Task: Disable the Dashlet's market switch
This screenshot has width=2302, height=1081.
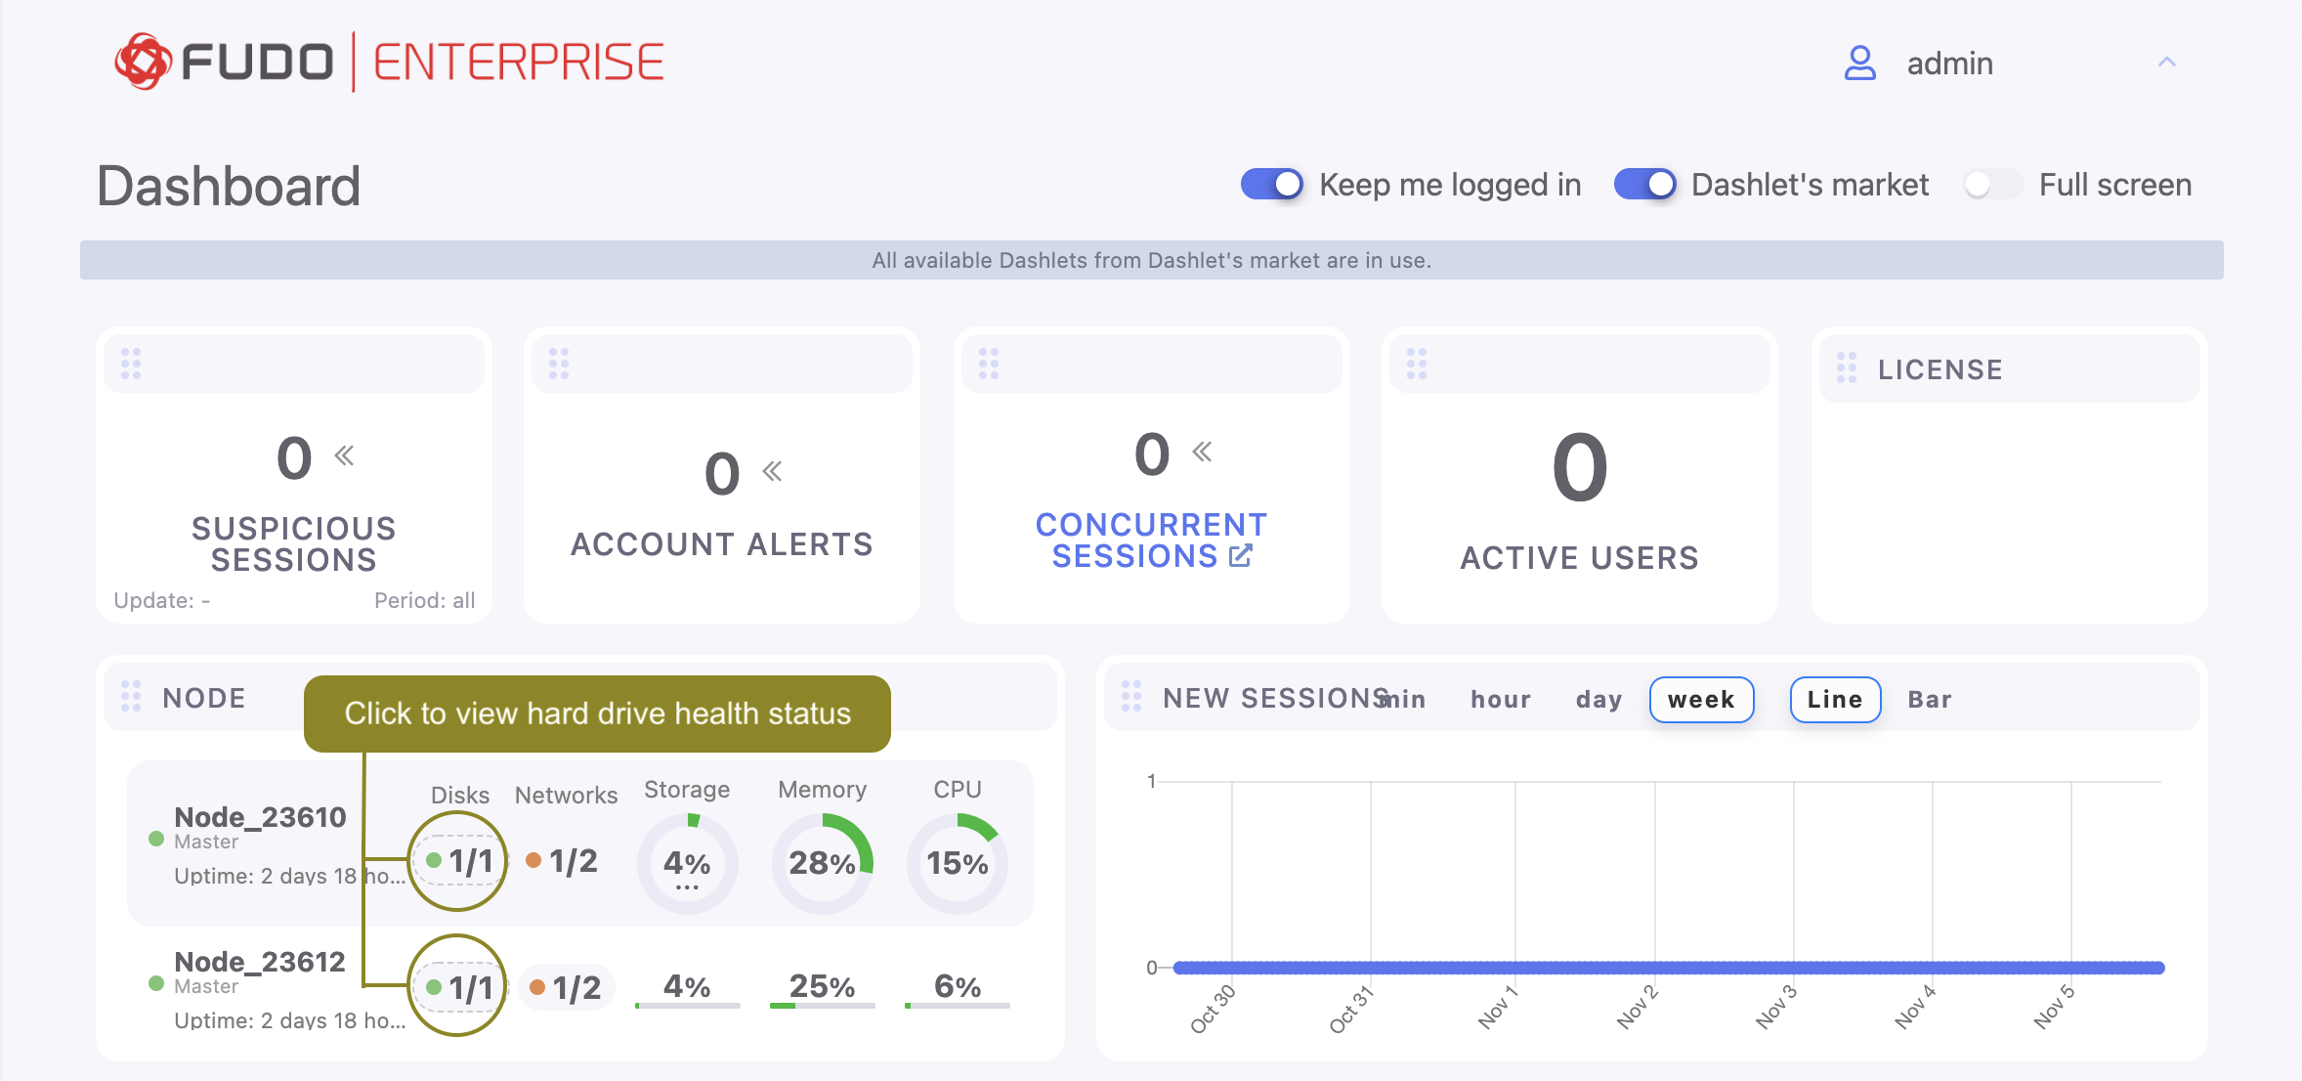Action: click(1644, 184)
